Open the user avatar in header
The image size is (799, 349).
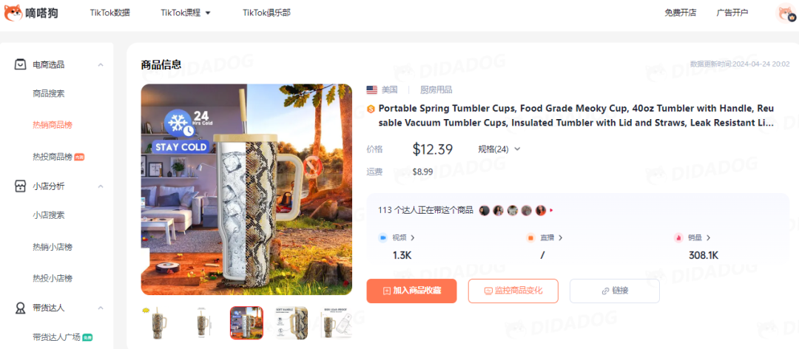click(x=786, y=13)
